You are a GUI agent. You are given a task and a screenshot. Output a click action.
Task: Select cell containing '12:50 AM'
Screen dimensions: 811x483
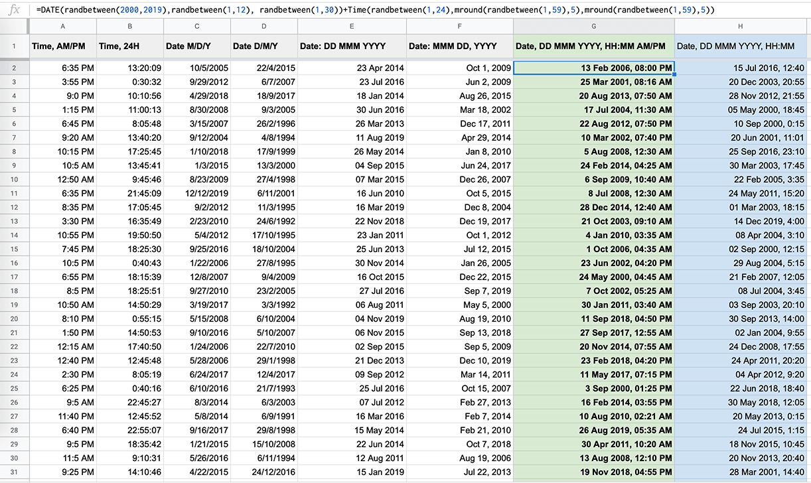(63, 179)
